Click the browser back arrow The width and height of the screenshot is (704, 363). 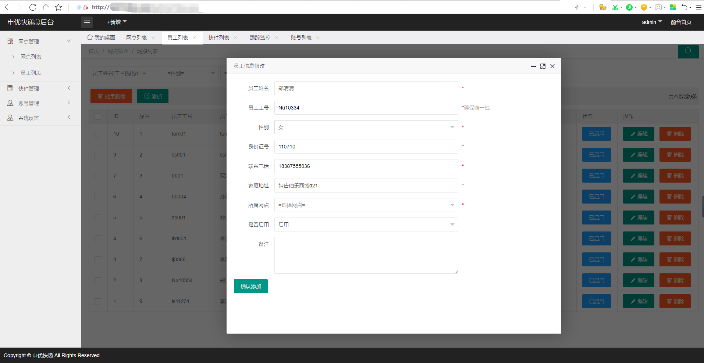[x=7, y=7]
